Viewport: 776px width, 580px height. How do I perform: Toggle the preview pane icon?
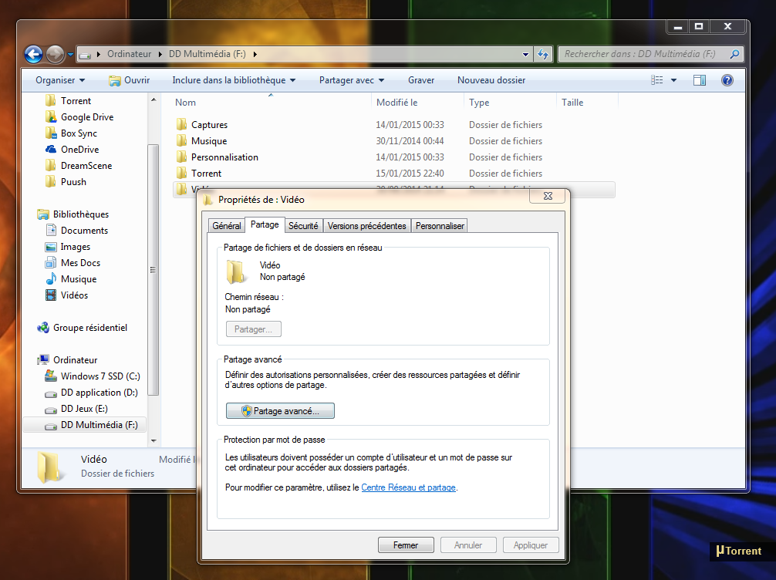(x=700, y=80)
